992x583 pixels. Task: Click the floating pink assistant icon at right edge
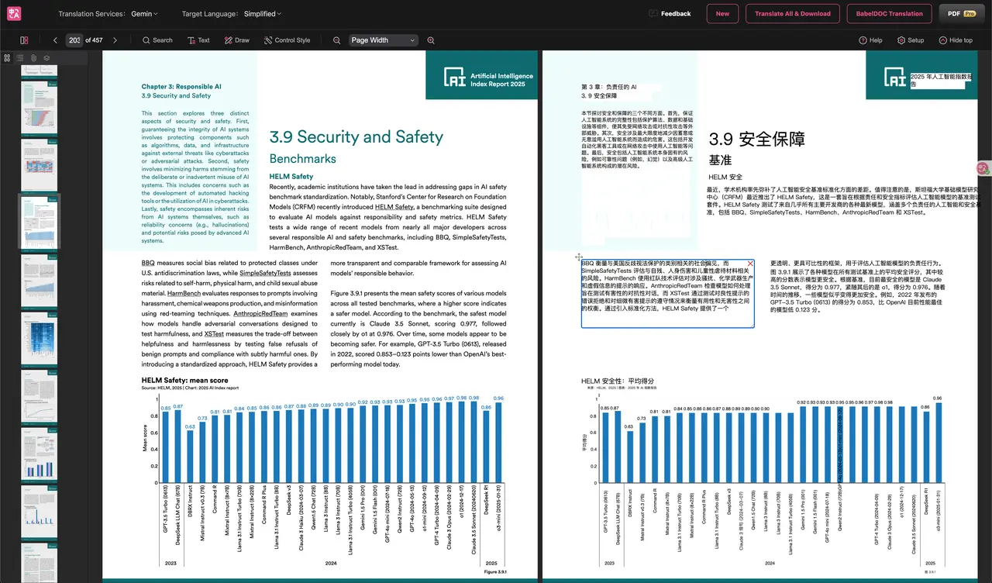[x=983, y=167]
